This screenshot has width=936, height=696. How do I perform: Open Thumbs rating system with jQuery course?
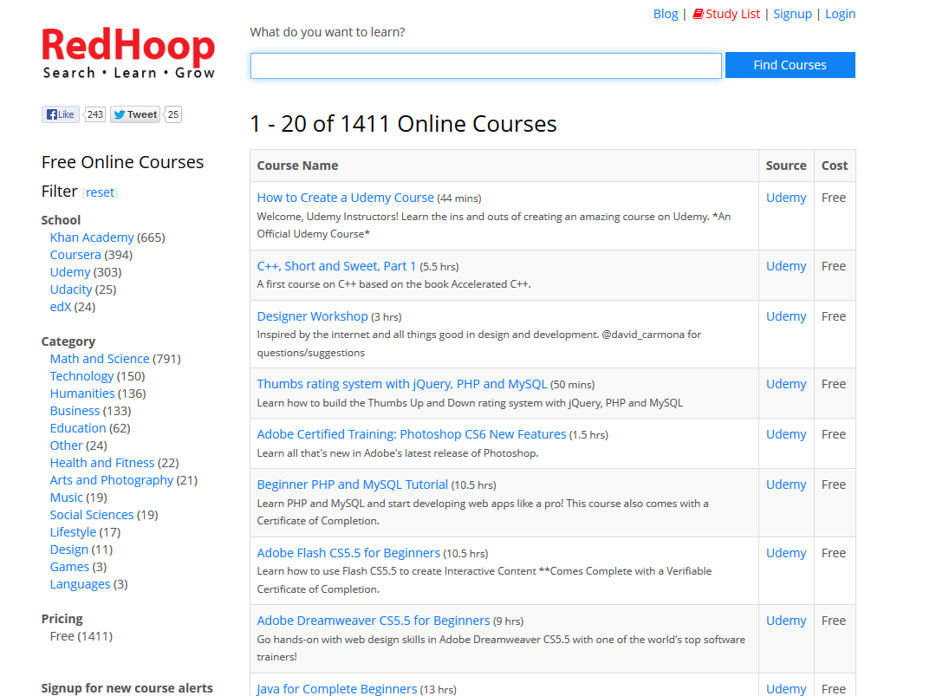tap(402, 384)
